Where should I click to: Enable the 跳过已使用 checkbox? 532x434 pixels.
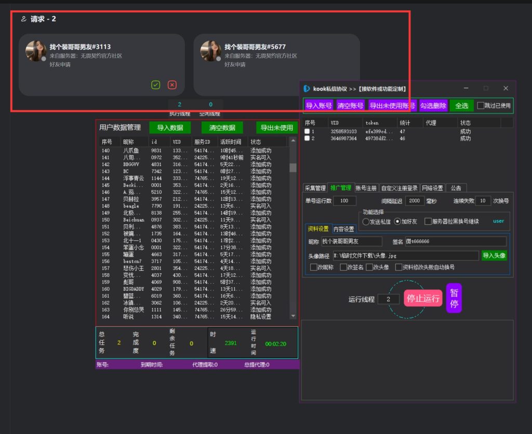[481, 106]
